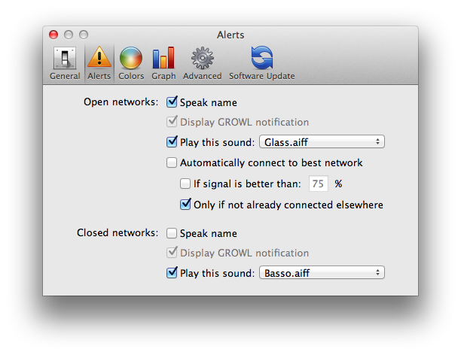The image size is (461, 355).
Task: Disable Play this sound for closed networks
Action: click(172, 273)
